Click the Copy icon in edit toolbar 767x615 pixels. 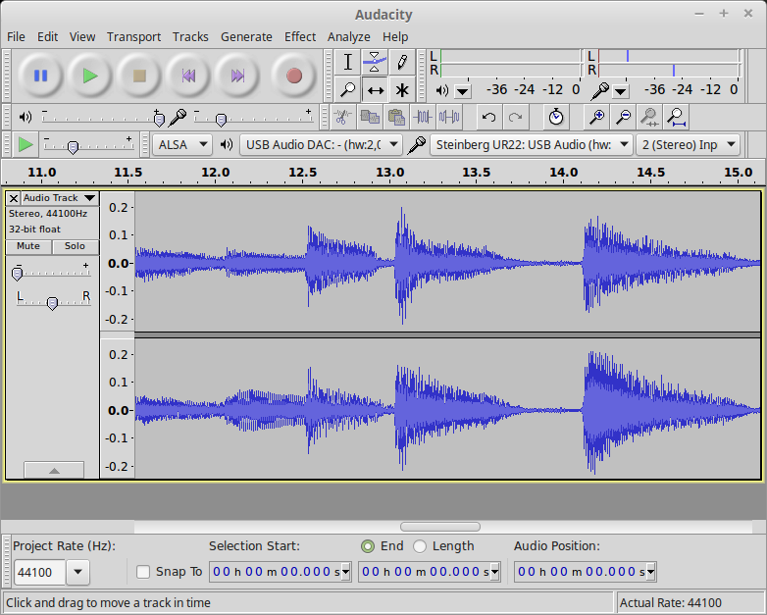pos(370,117)
